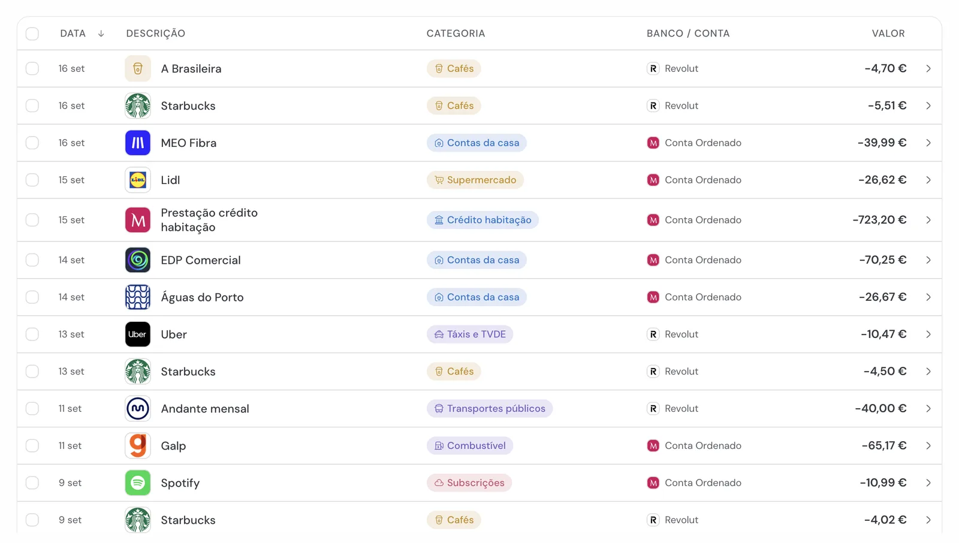
Task: Click the "−40,00 €" value
Action: (880, 409)
